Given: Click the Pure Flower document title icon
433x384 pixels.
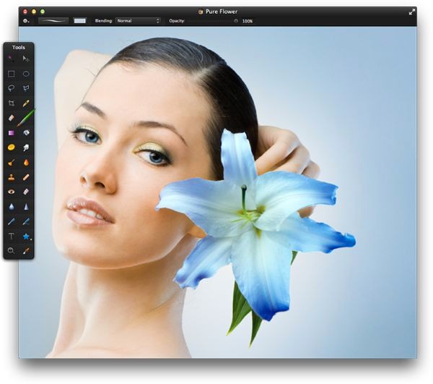Looking at the screenshot, I should click(x=201, y=12).
